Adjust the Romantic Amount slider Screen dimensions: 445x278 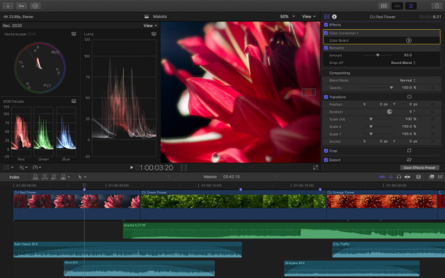coord(378,55)
